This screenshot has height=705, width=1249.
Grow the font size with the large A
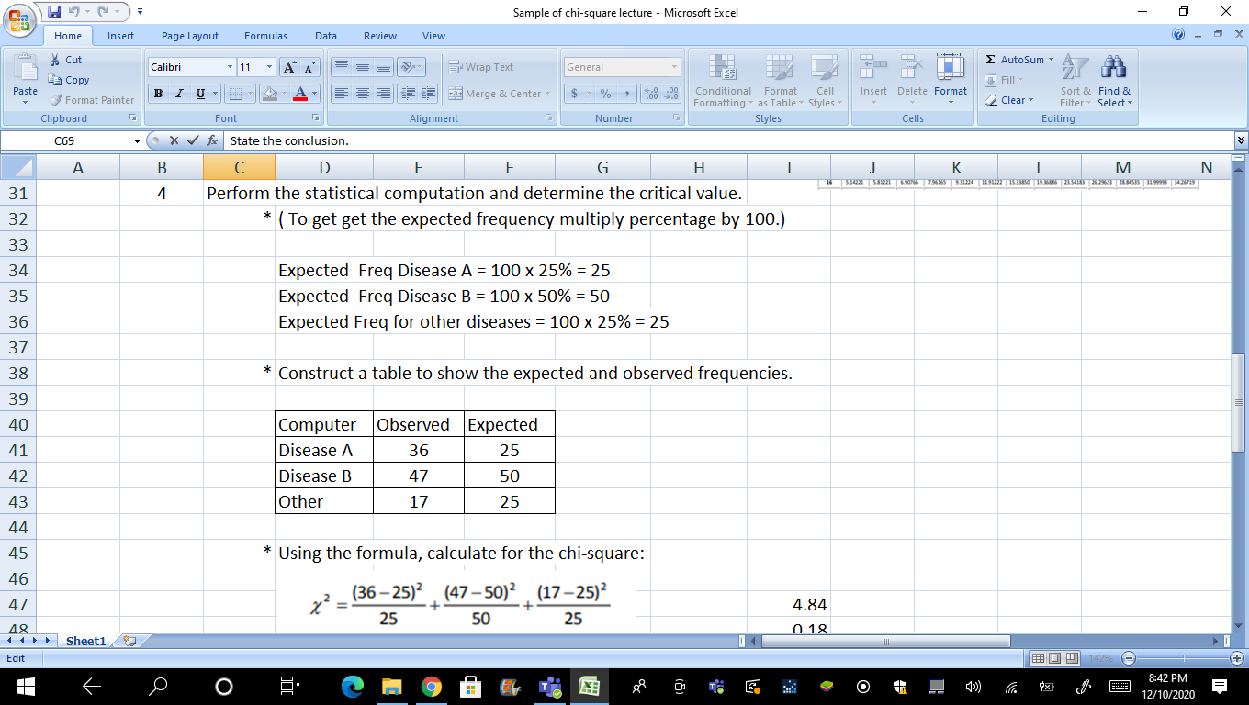pos(289,67)
